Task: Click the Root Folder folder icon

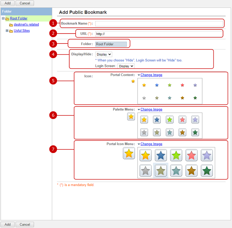Action: point(7,19)
